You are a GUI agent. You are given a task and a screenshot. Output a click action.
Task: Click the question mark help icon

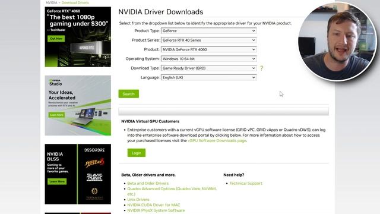click(261, 68)
